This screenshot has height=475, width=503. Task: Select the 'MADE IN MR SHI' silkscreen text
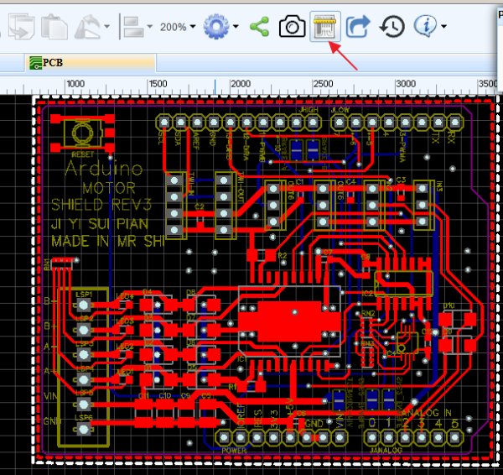click(108, 241)
